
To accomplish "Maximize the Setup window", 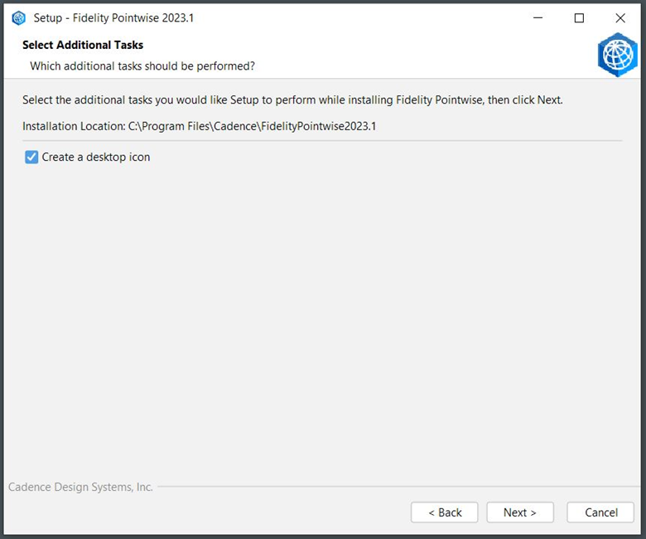I will [579, 18].
